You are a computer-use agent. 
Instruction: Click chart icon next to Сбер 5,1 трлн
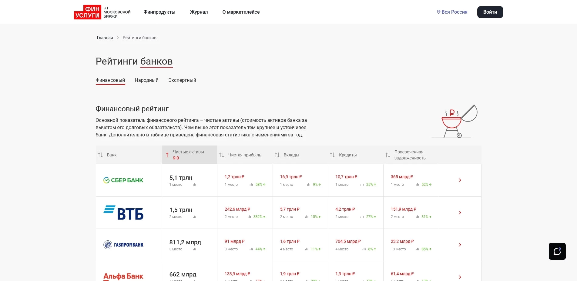(x=195, y=185)
